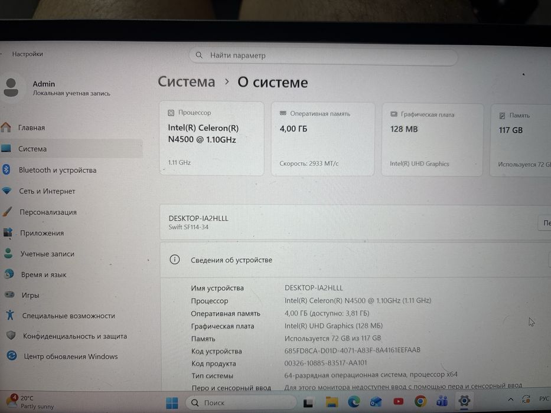Open Microsoft Teams from the taskbar
The image size is (551, 413).
click(x=442, y=401)
